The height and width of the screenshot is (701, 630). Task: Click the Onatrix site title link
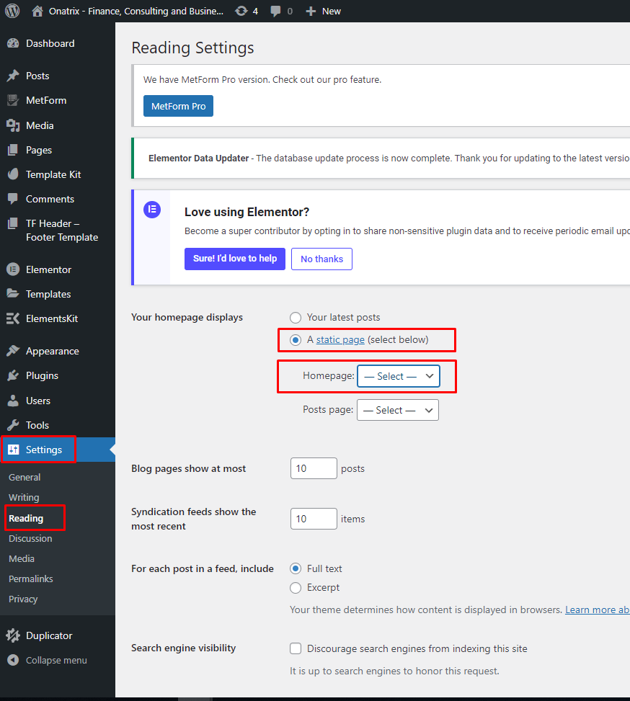coord(136,12)
